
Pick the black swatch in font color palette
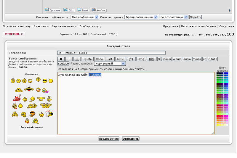click(x=217, y=73)
